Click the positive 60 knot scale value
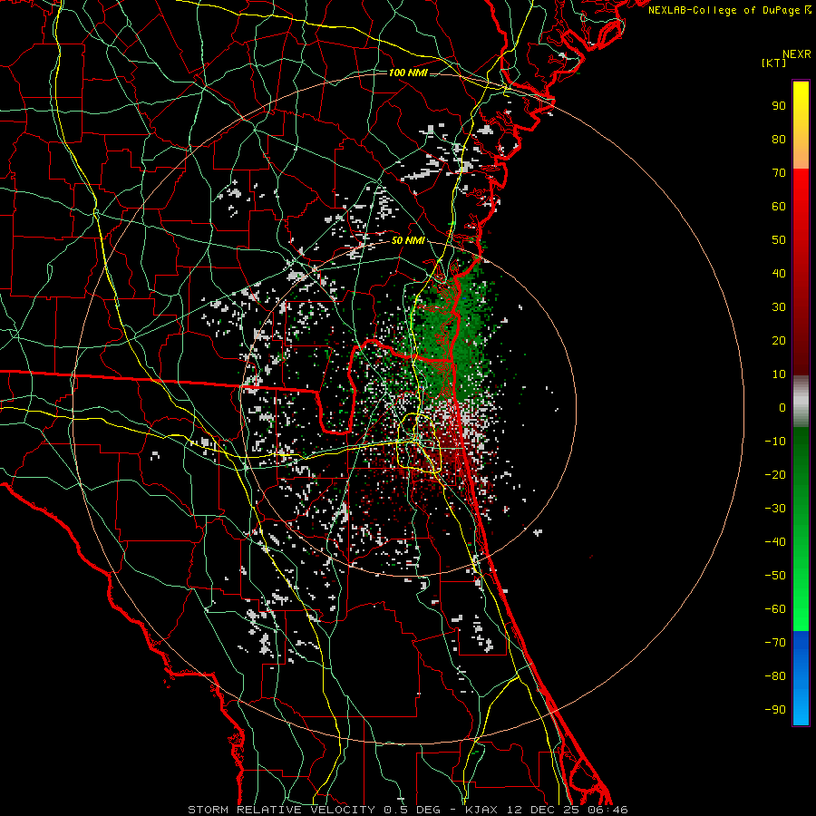This screenshot has width=816, height=816. coord(779,207)
